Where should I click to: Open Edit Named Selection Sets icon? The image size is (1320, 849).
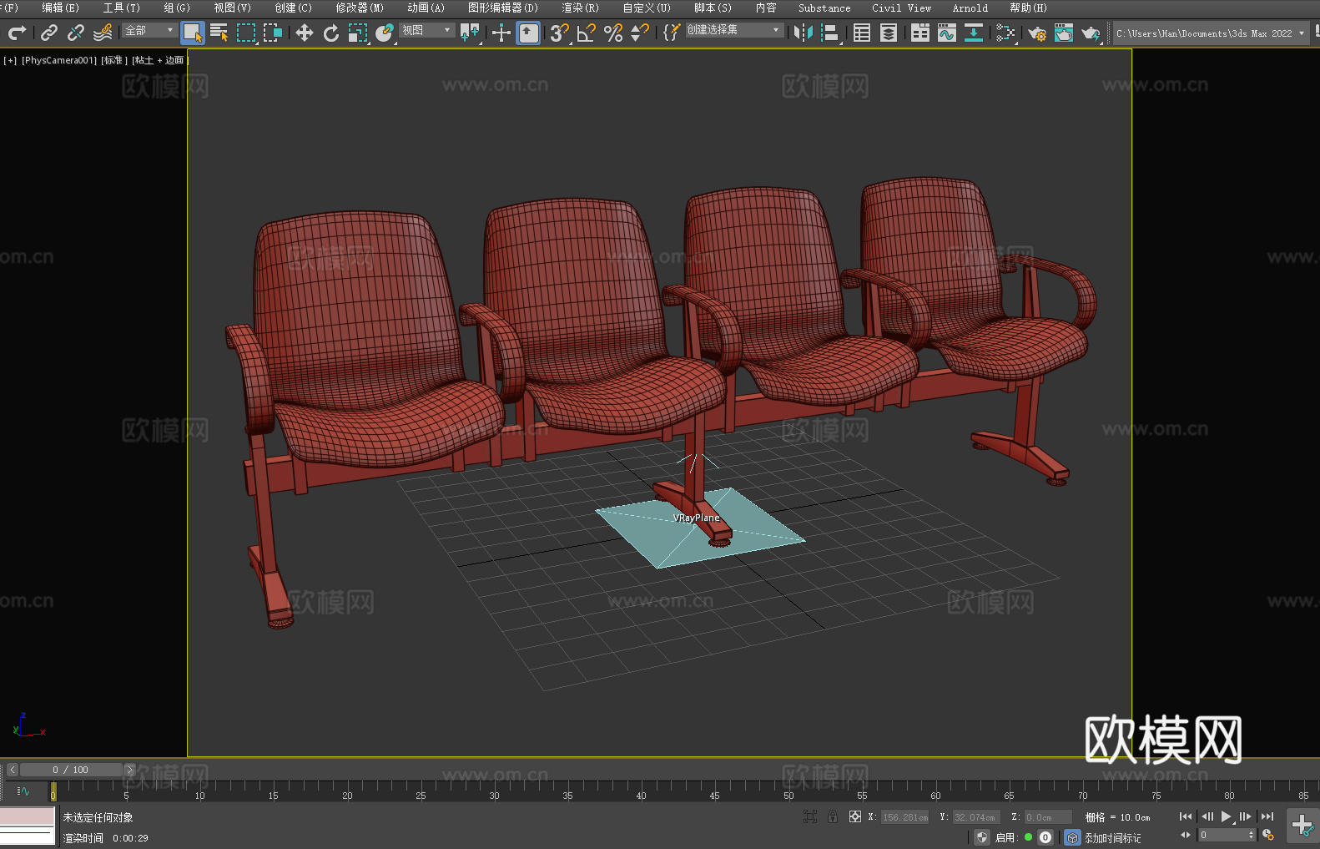coord(672,33)
